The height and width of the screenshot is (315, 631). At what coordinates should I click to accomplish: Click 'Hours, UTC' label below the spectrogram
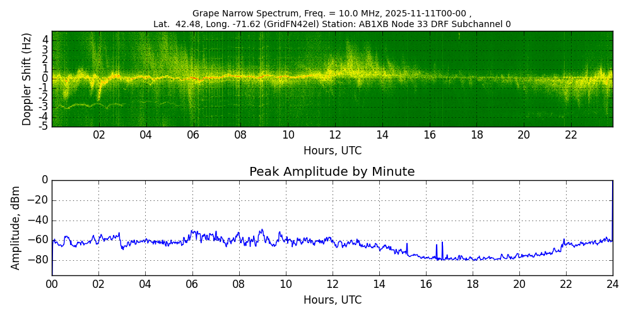[332, 151]
